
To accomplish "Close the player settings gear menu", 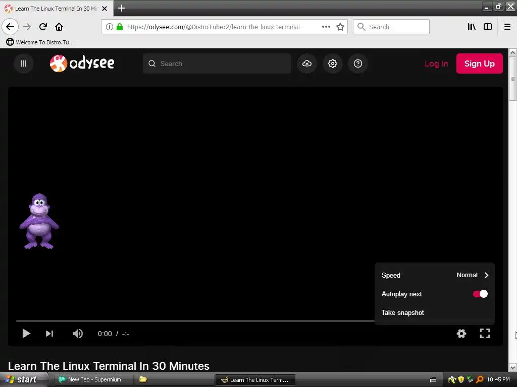I will (x=461, y=334).
